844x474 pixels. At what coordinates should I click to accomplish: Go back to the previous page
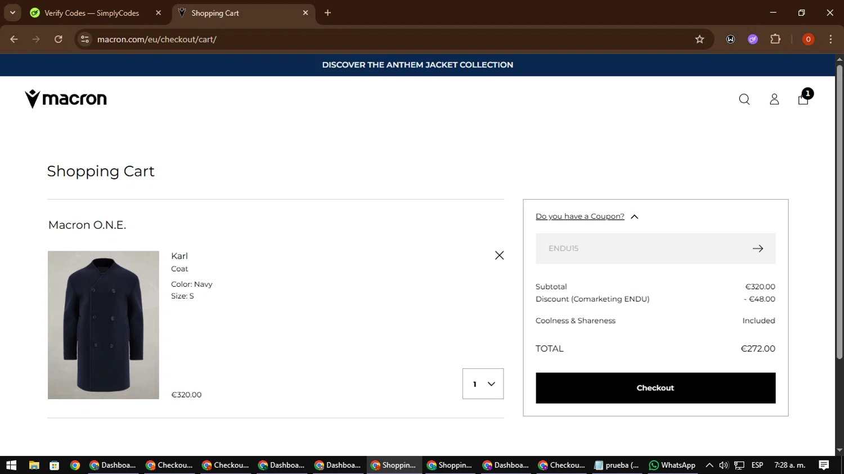[x=14, y=39]
